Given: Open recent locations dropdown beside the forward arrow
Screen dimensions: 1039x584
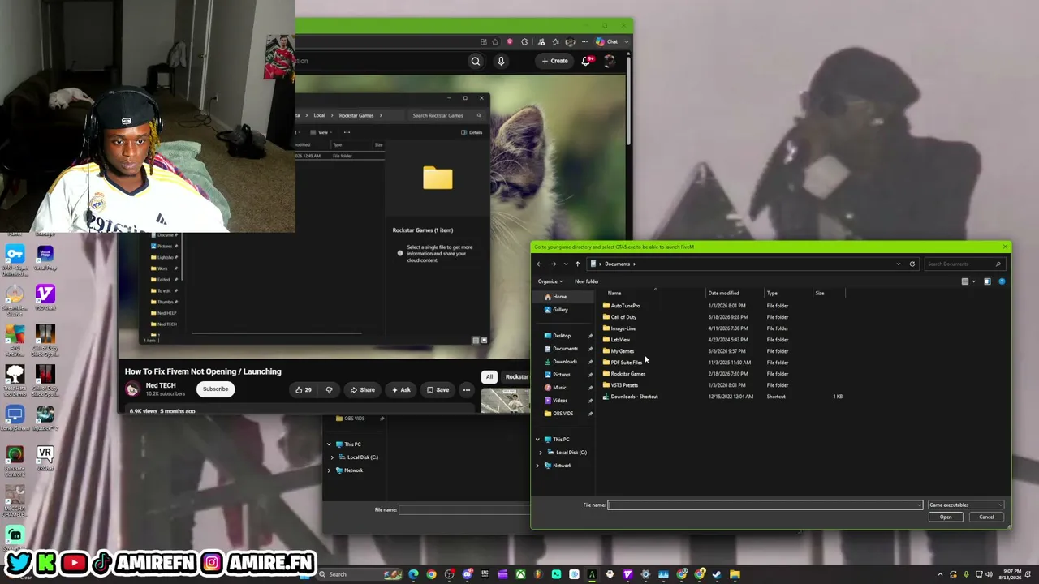Looking at the screenshot, I should tap(566, 264).
